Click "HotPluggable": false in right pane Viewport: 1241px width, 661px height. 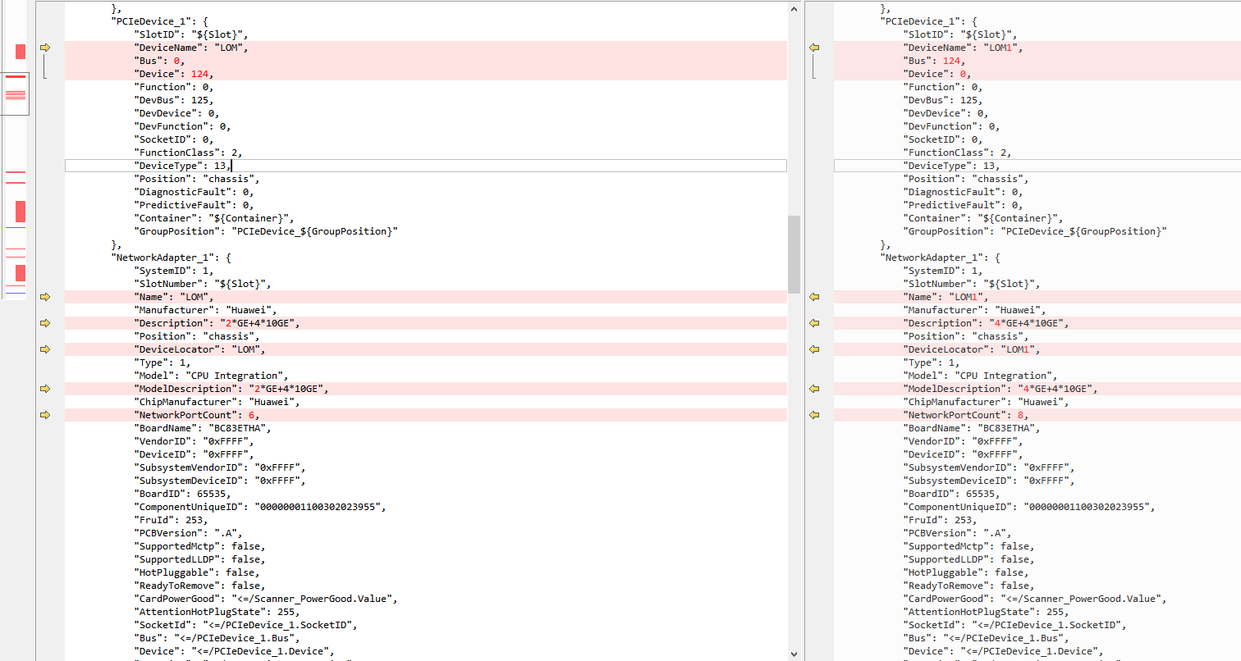click(x=966, y=572)
